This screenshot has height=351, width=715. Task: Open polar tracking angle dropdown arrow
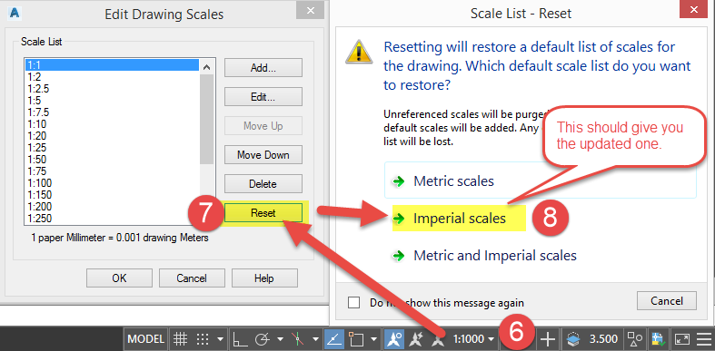point(280,339)
